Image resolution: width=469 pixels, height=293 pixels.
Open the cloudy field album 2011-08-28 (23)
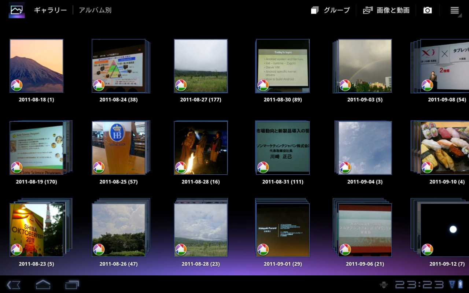(x=201, y=230)
